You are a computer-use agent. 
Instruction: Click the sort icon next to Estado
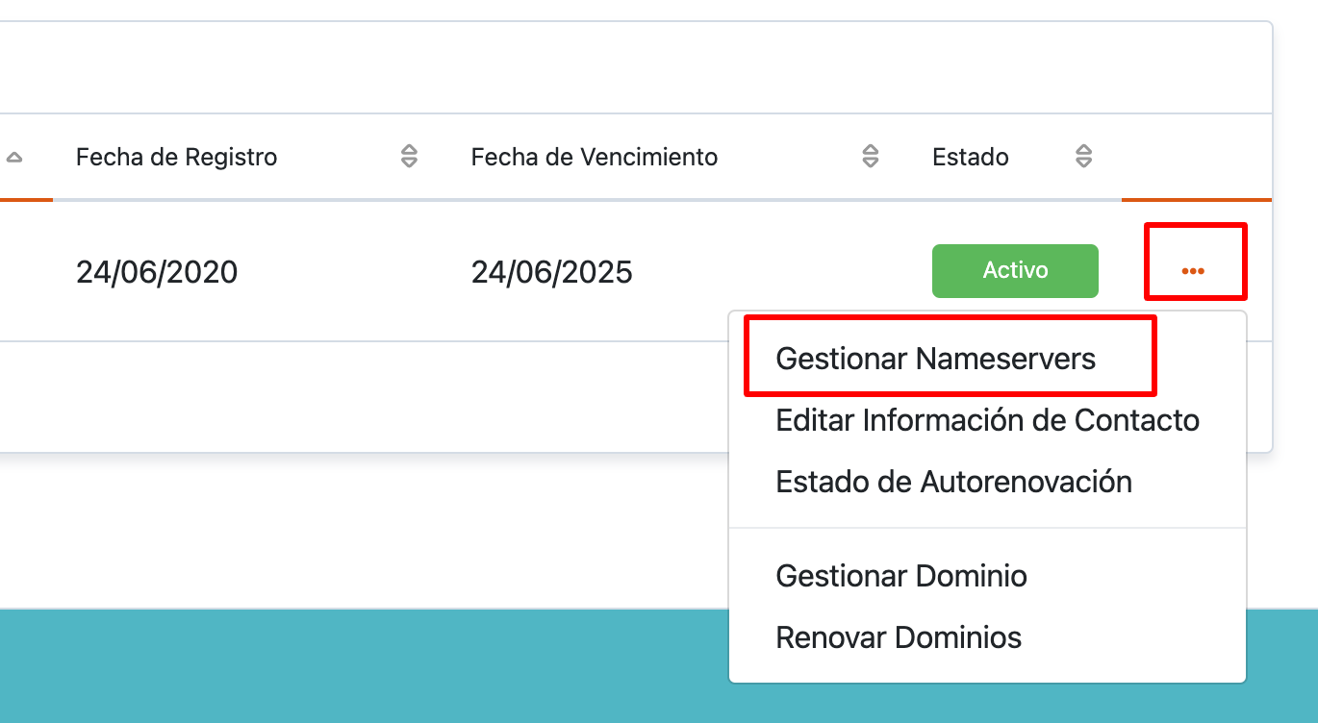point(1082,157)
